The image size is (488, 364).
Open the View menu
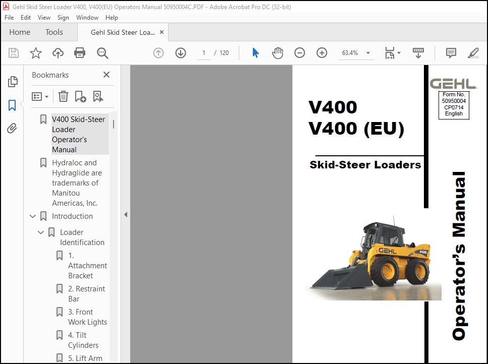pyautogui.click(x=44, y=18)
